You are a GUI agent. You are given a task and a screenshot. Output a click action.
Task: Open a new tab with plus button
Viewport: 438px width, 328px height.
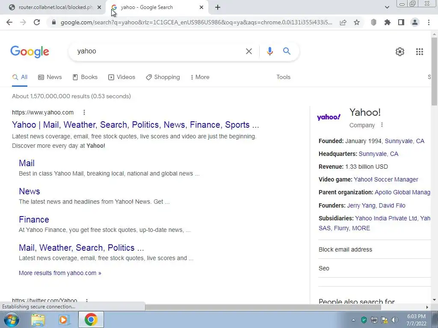(x=218, y=7)
